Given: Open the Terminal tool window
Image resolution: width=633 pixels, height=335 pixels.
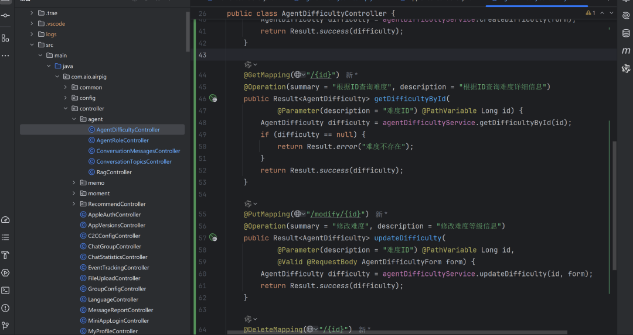Looking at the screenshot, I should pos(5,290).
